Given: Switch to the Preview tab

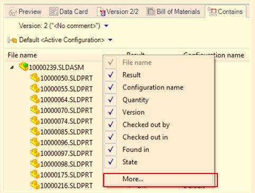Looking at the screenshot, I should tap(25, 12).
